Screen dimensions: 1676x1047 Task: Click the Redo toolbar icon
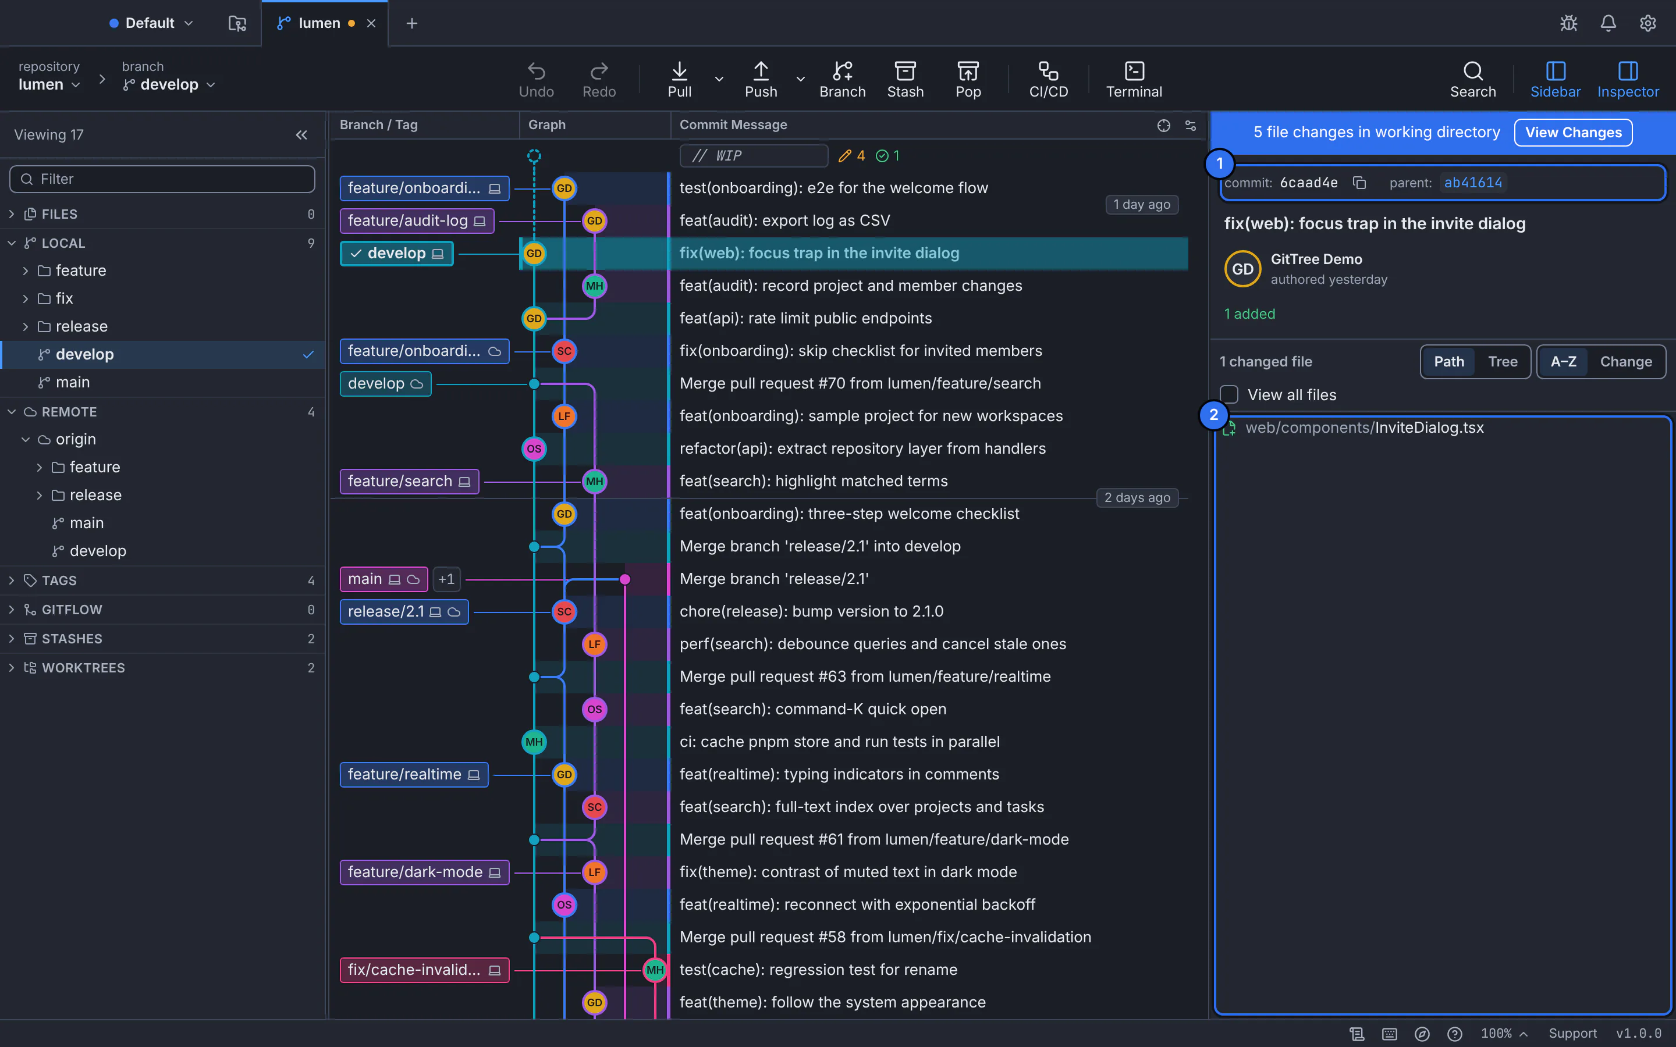click(x=598, y=80)
